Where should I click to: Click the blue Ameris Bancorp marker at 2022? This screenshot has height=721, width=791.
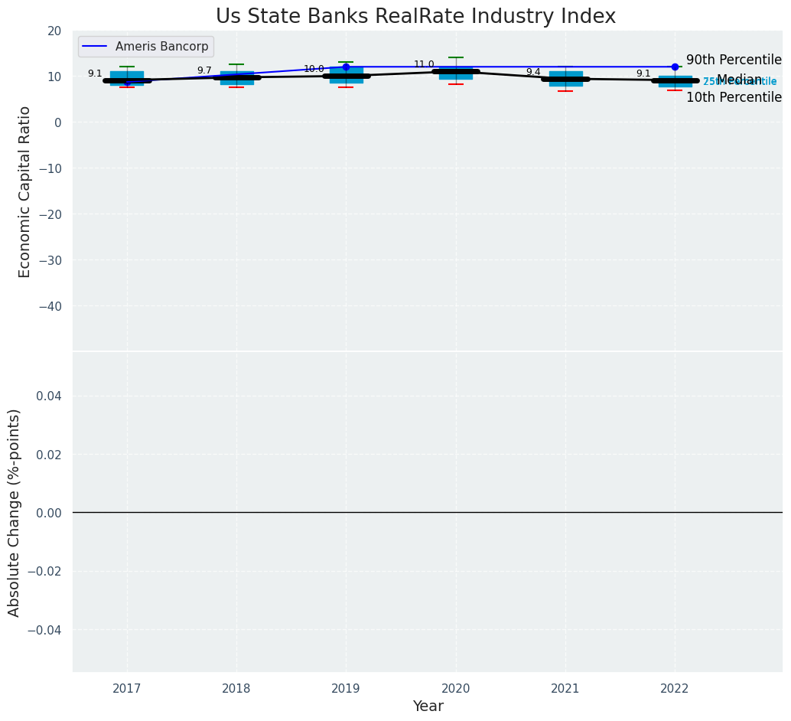tap(675, 67)
